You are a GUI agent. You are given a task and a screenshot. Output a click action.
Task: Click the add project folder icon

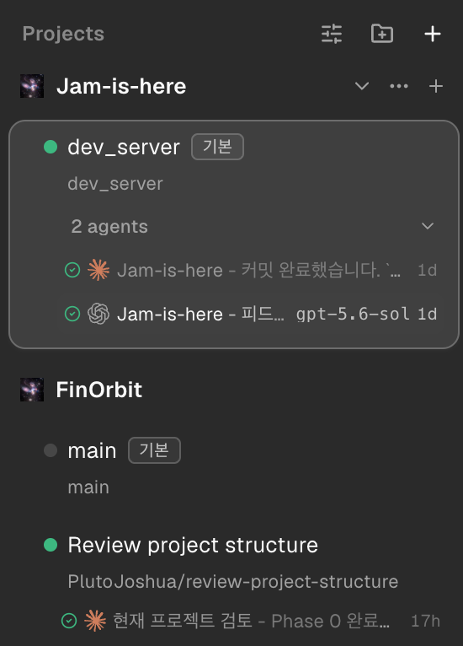coord(382,34)
